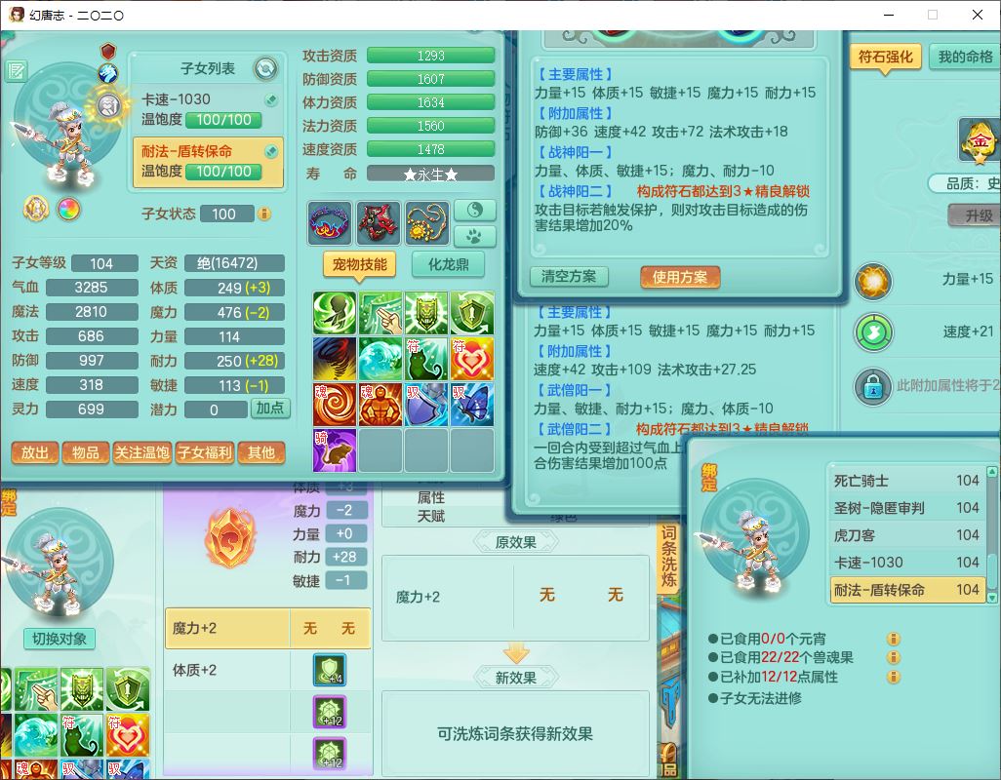Click the 关注温饱 button
Viewport: 1001px width, 780px height.
coord(141,452)
